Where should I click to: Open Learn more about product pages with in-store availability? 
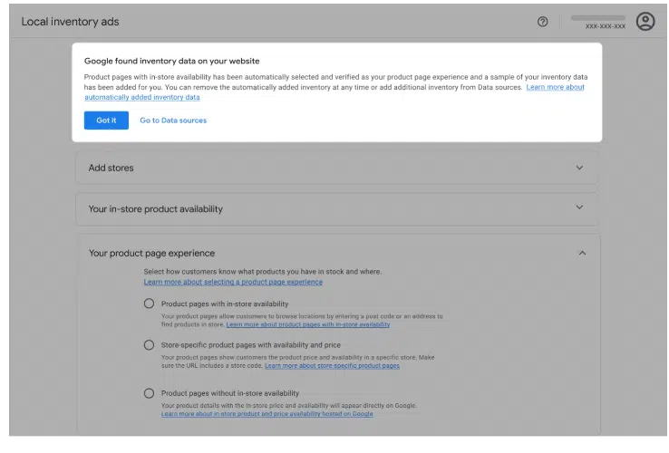pos(308,324)
